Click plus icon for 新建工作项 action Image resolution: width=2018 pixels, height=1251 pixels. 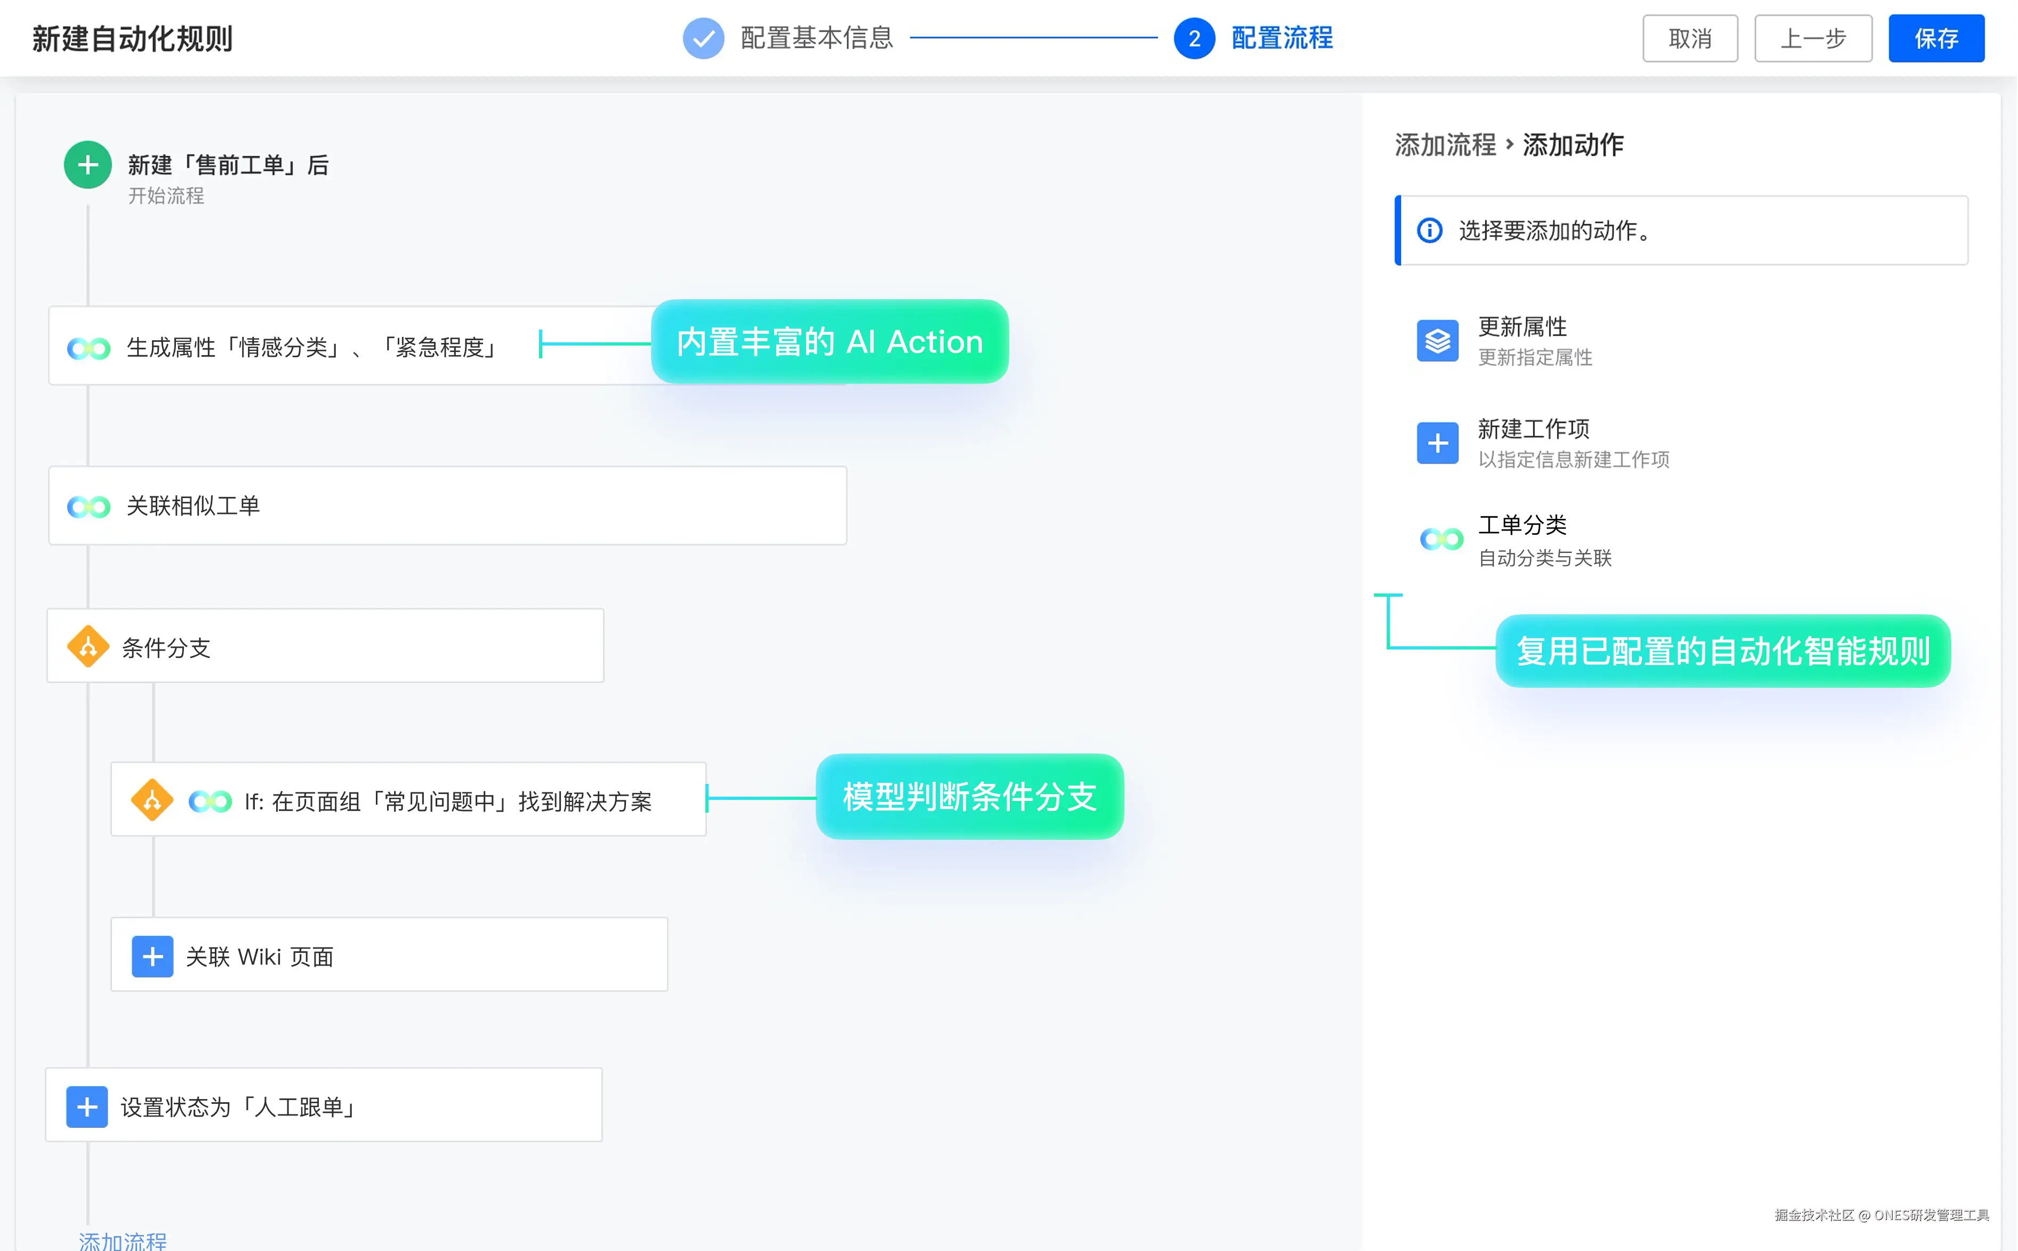[x=1437, y=444]
